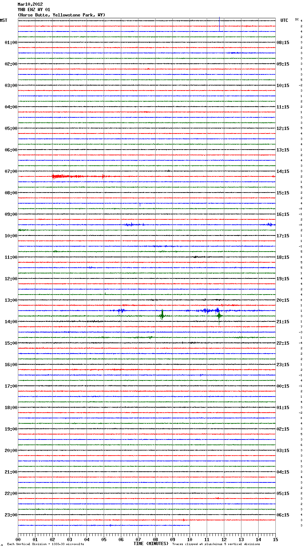
Task: Click minute 08 on the bottom axis
Action: click(x=155, y=539)
